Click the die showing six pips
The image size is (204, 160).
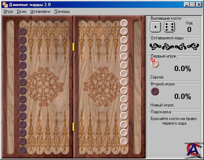pyautogui.click(x=169, y=27)
